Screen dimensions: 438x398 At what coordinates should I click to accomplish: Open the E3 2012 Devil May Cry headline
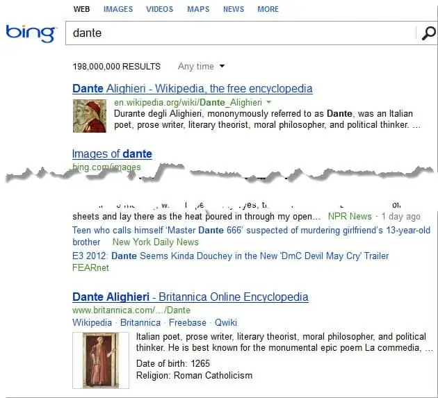pos(230,256)
